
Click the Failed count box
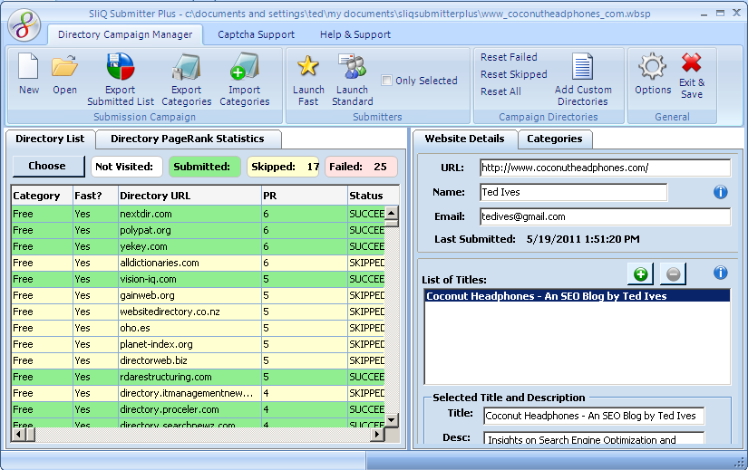pos(361,167)
